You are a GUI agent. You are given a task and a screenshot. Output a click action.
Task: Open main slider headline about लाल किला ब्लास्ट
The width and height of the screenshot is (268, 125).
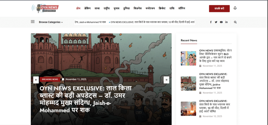coord(86,99)
